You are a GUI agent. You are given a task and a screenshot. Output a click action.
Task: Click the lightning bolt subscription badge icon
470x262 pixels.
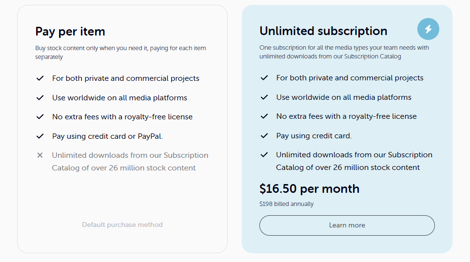pos(428,29)
